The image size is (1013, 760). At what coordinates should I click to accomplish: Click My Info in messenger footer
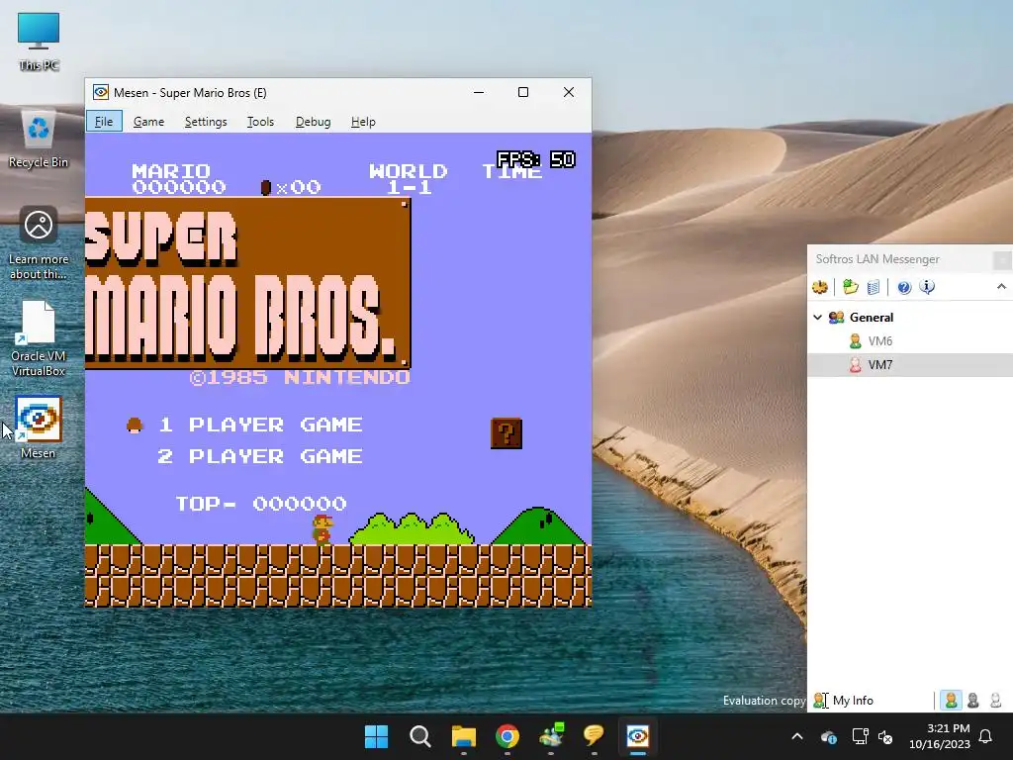coord(853,701)
